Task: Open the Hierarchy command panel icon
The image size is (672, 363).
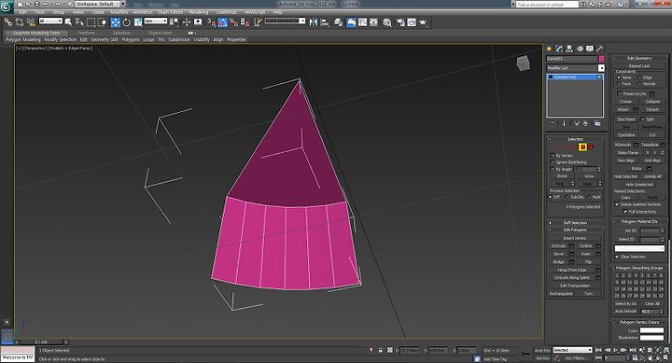Action: tap(569, 49)
